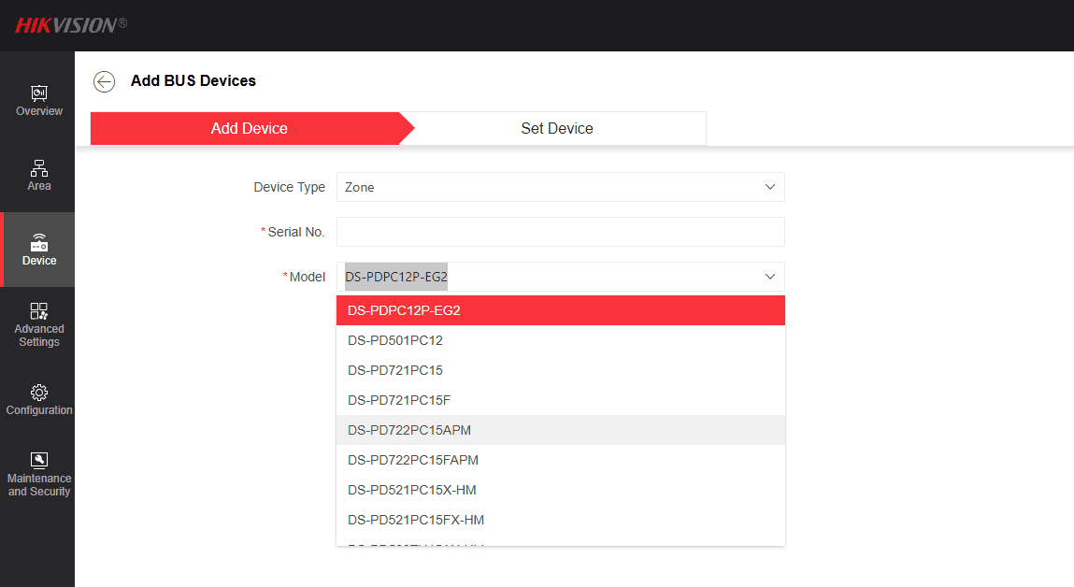Expand the Device Type dropdown arrow

point(770,187)
